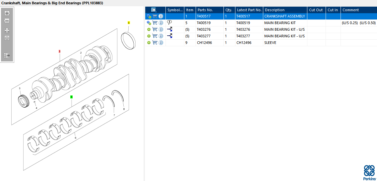Click the magnifier search icon in table header
The image size is (377, 181).
tap(154, 10)
